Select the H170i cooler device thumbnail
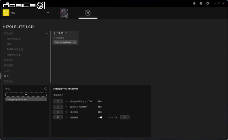This screenshot has width=228, height=140. pos(88,13)
